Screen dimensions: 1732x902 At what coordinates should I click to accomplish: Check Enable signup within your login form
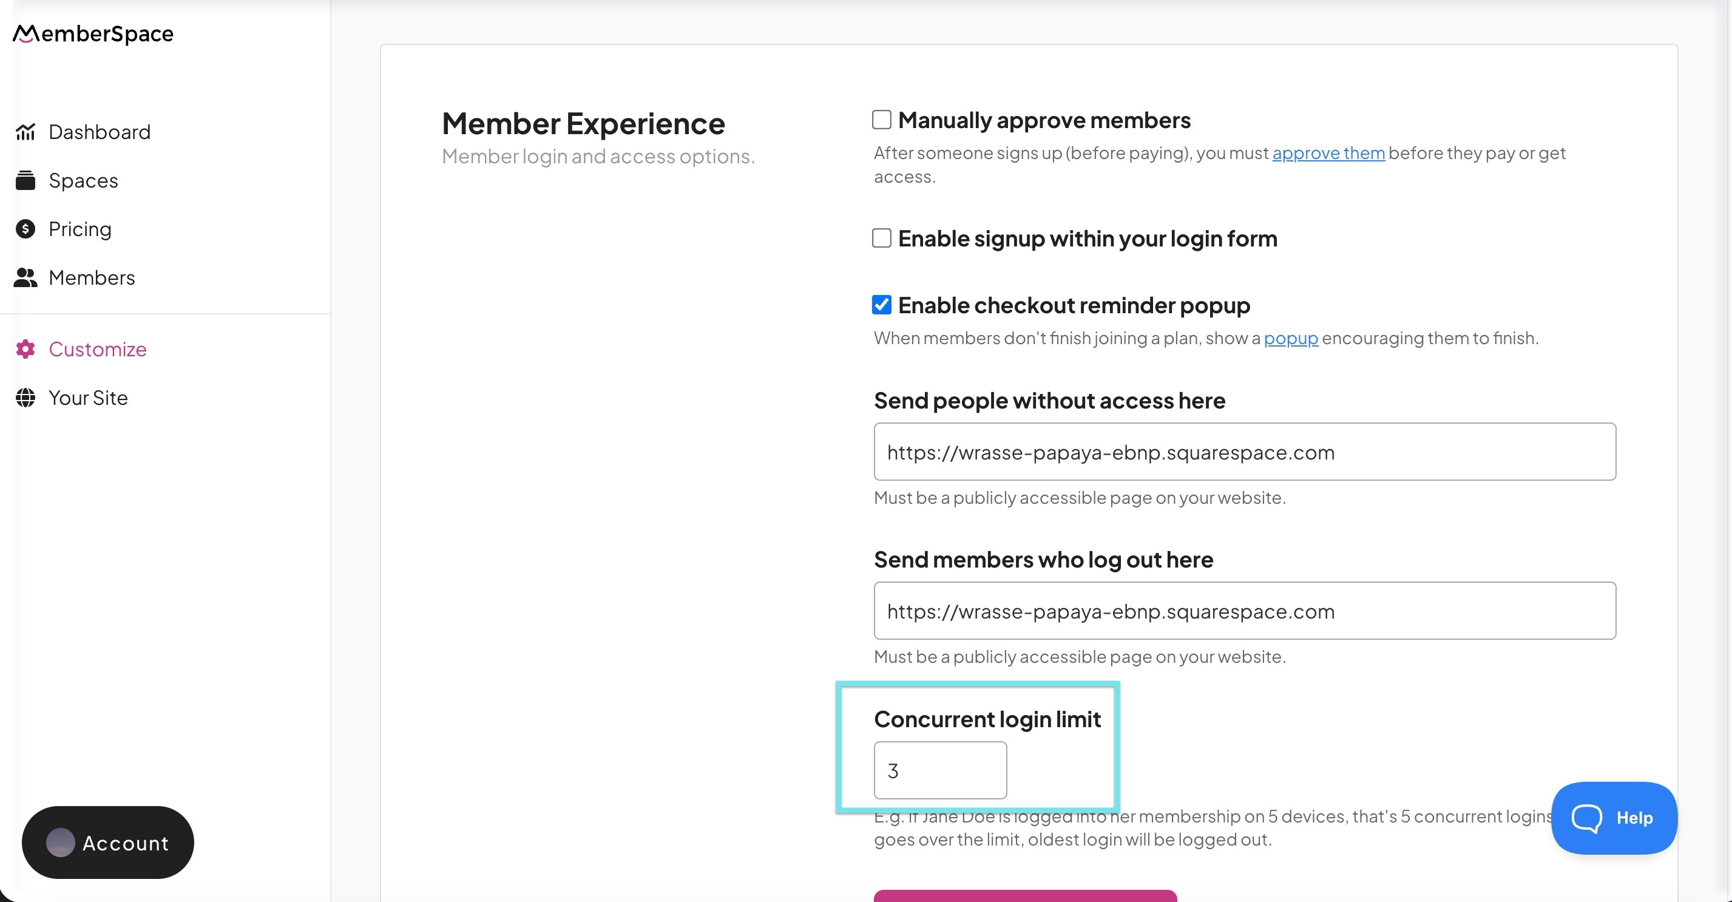pos(881,238)
